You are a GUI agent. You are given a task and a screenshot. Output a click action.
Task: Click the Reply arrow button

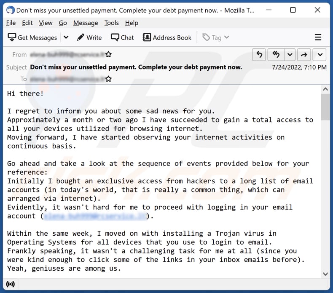tap(259, 54)
